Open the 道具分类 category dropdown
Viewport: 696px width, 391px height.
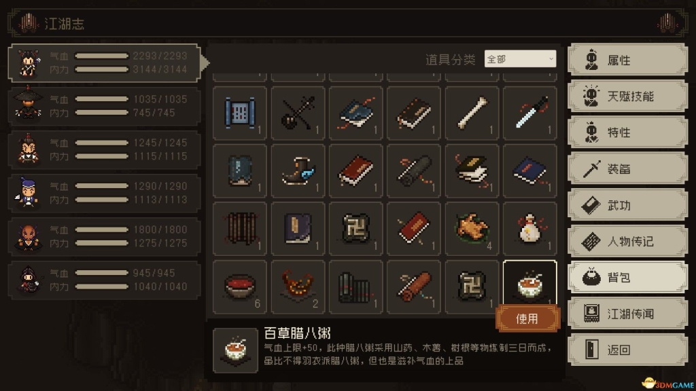[520, 59]
